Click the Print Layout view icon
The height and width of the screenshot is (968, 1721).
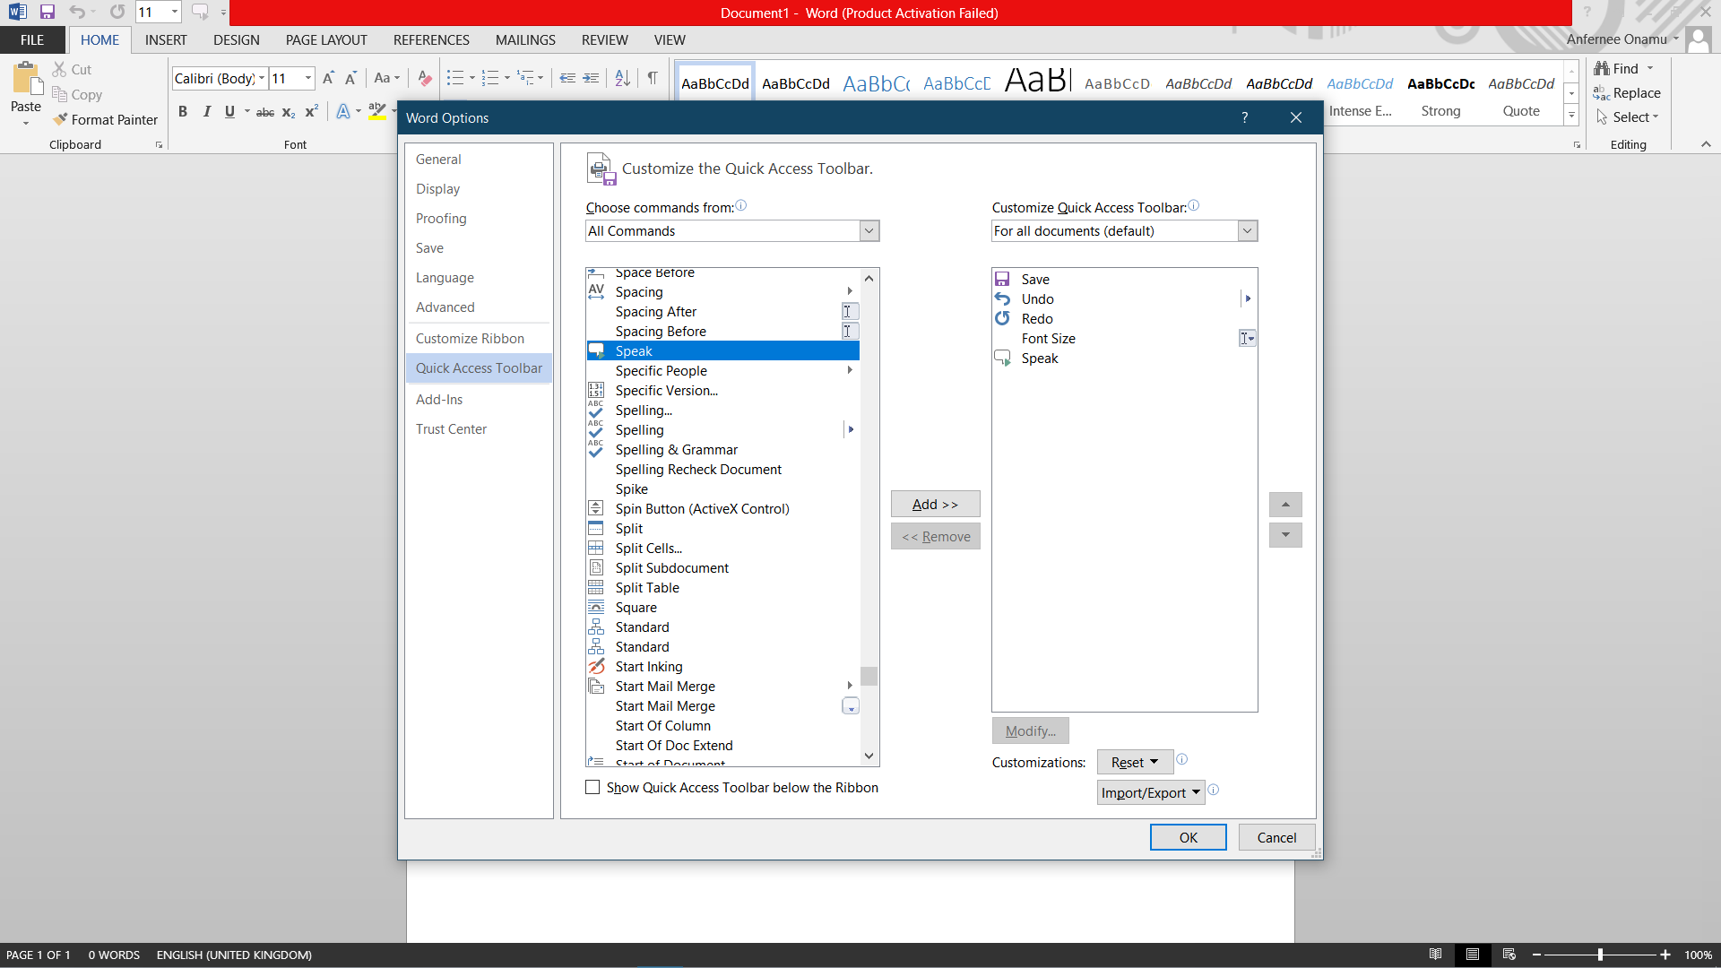click(x=1472, y=955)
